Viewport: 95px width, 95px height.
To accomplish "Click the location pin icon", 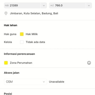I will coord(6,13).
